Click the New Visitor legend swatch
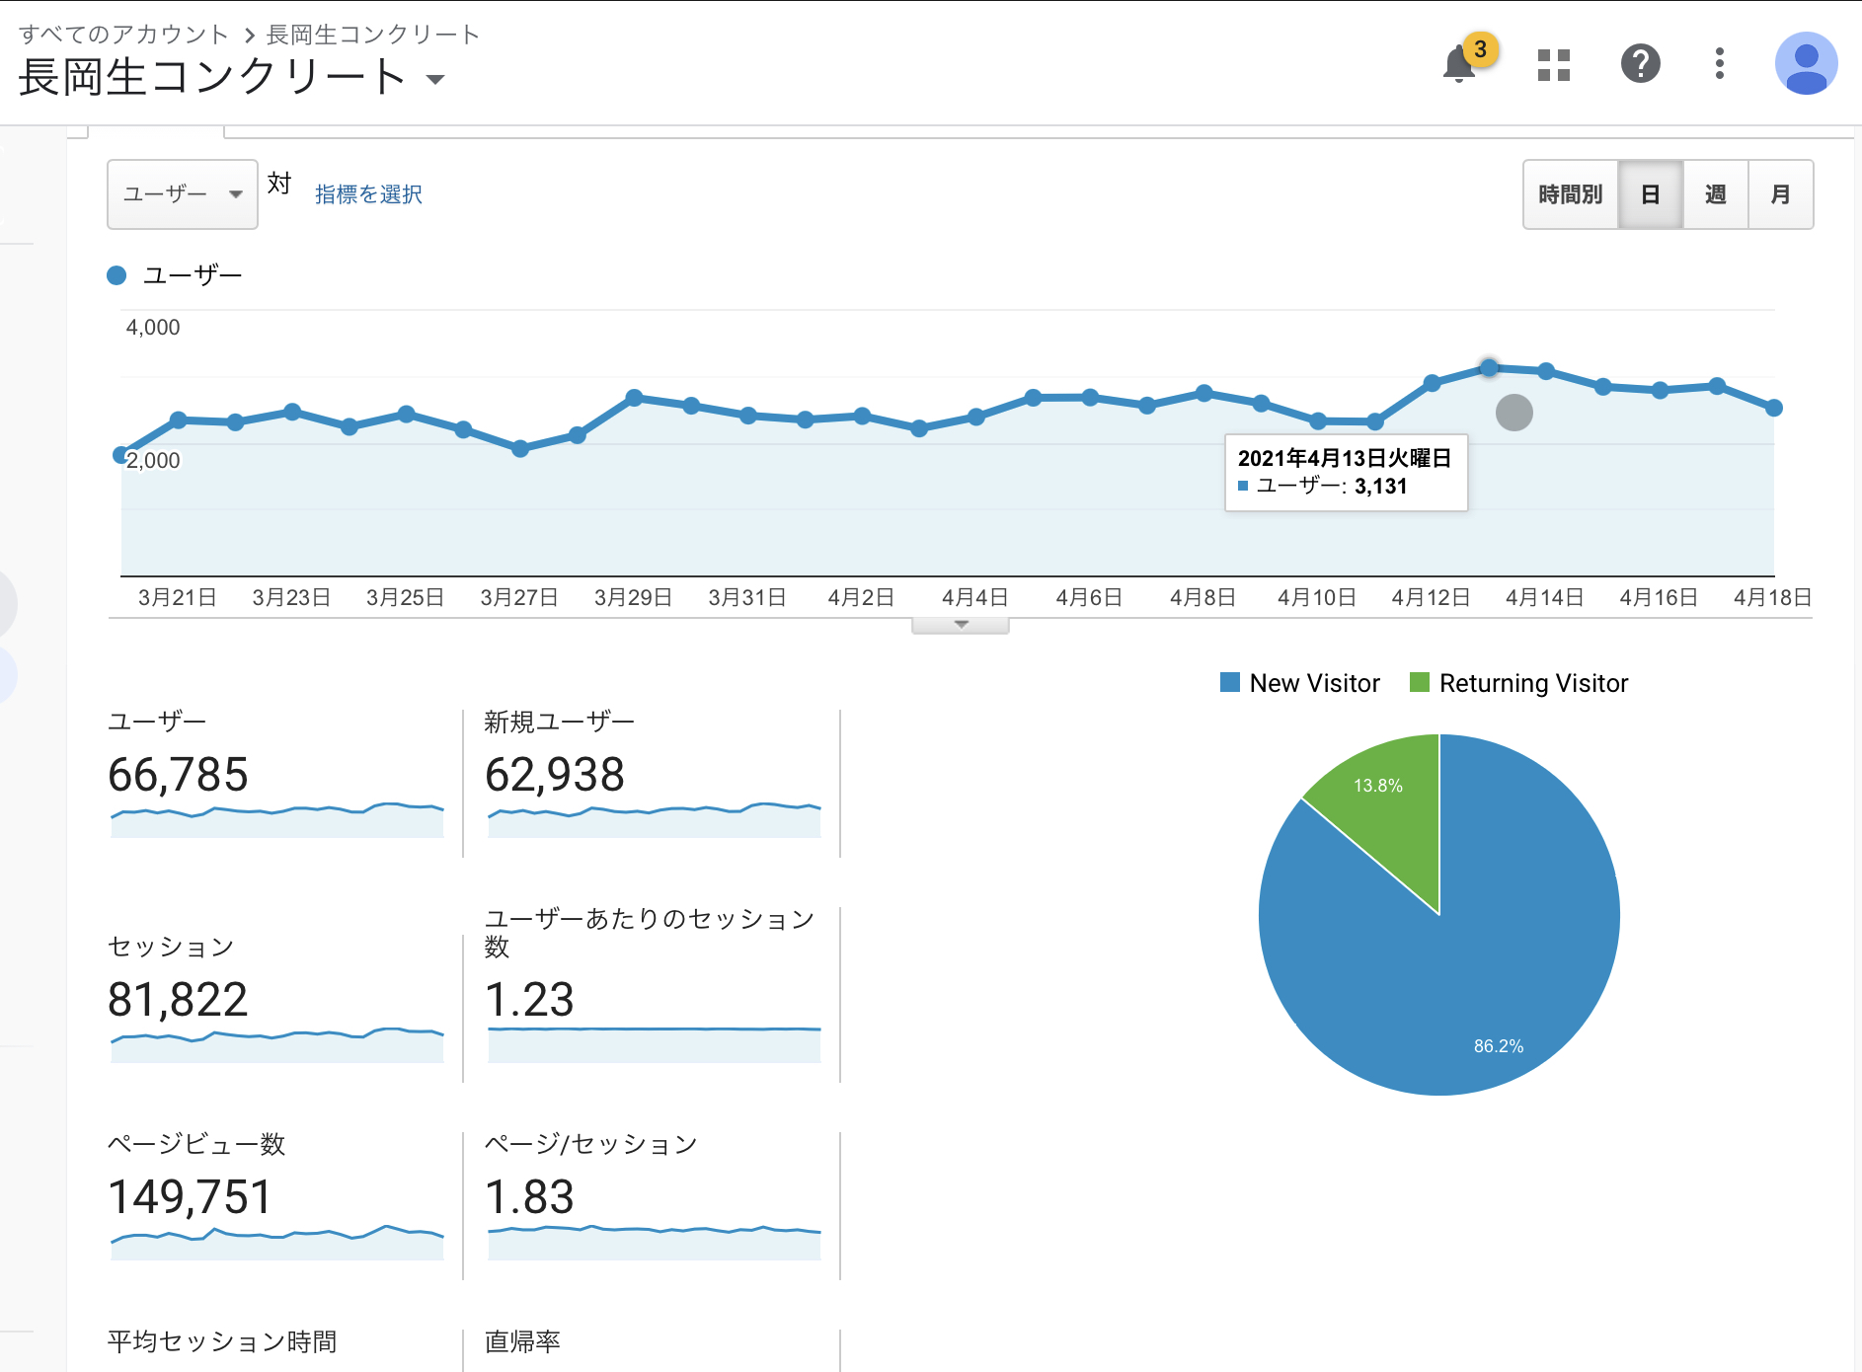The image size is (1862, 1372). (x=1230, y=682)
